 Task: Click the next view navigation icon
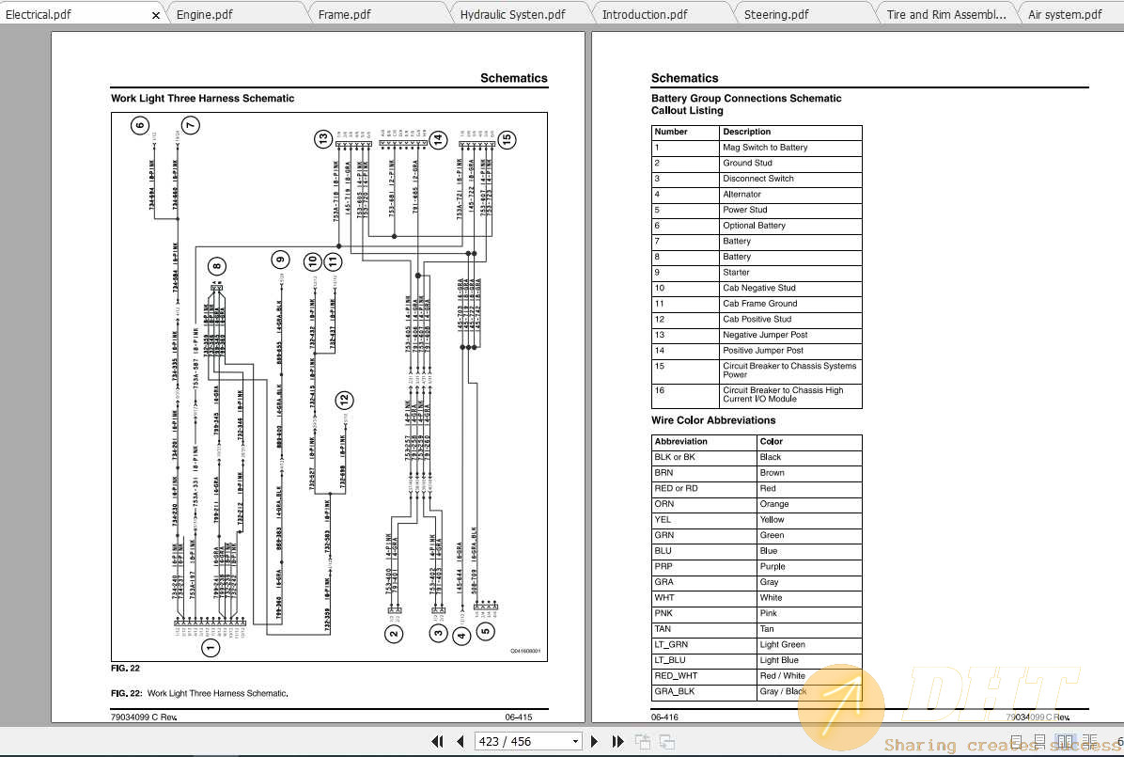(x=666, y=741)
